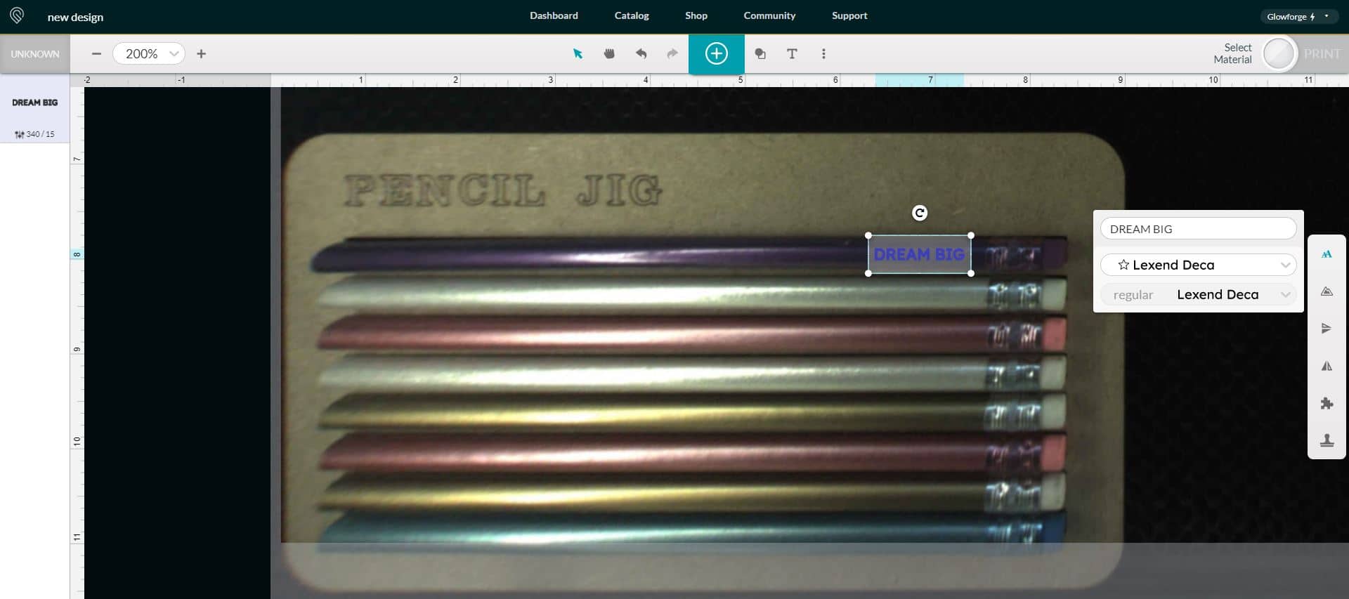Open the three-dot more options menu

[x=823, y=53]
